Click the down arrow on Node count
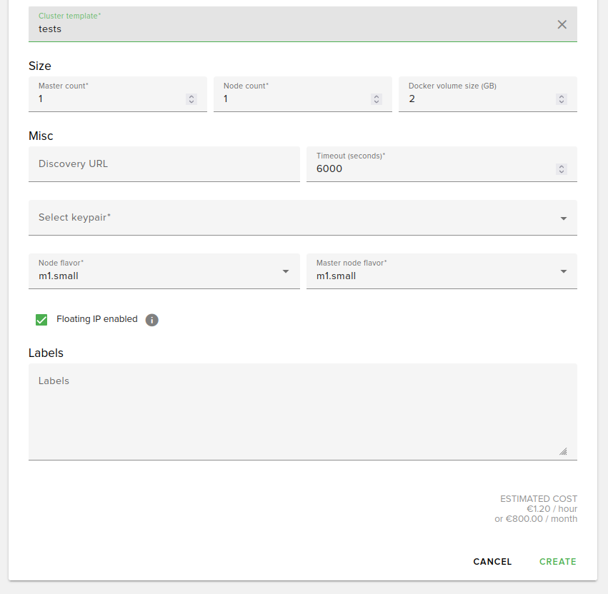This screenshot has height=594, width=608. tap(376, 102)
